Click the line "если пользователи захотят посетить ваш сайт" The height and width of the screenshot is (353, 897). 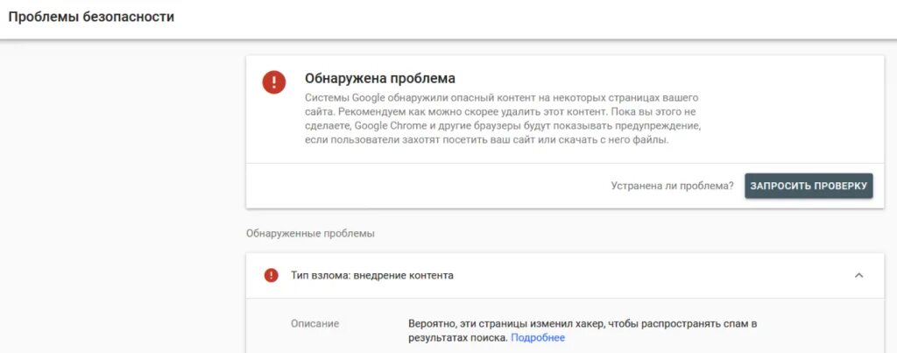pyautogui.click(x=486, y=140)
